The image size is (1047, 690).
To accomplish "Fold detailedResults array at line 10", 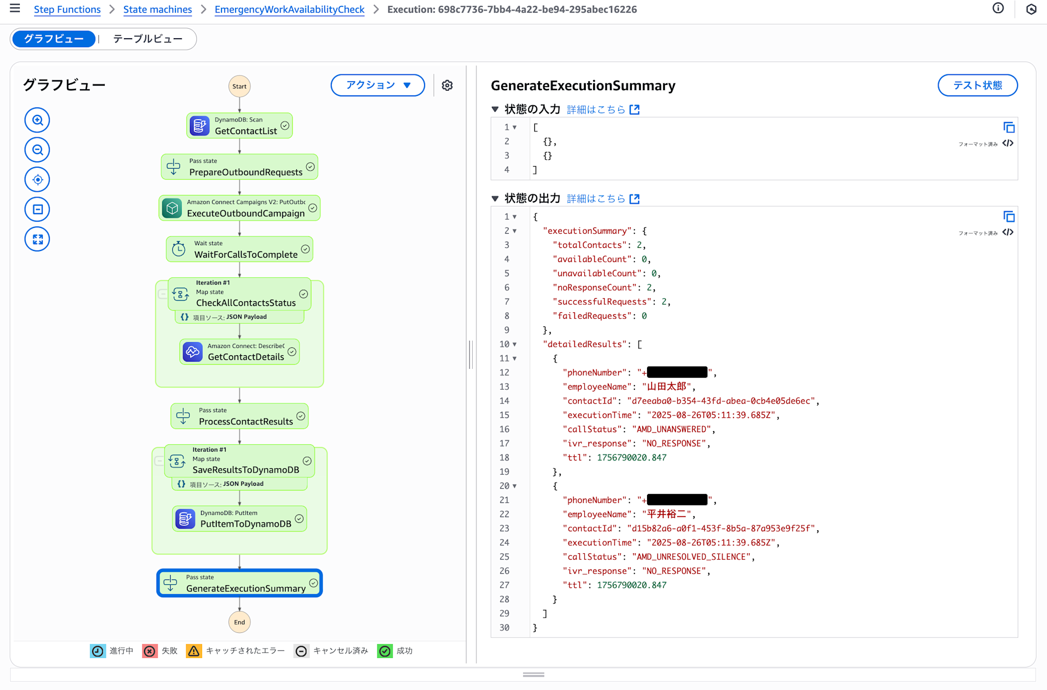I will coord(515,344).
